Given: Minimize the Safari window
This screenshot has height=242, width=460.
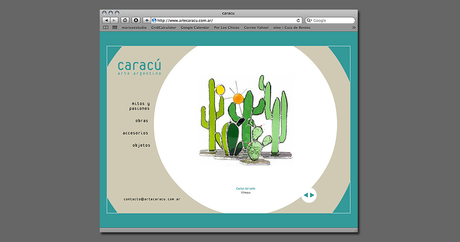Looking at the screenshot, I should 110,13.
